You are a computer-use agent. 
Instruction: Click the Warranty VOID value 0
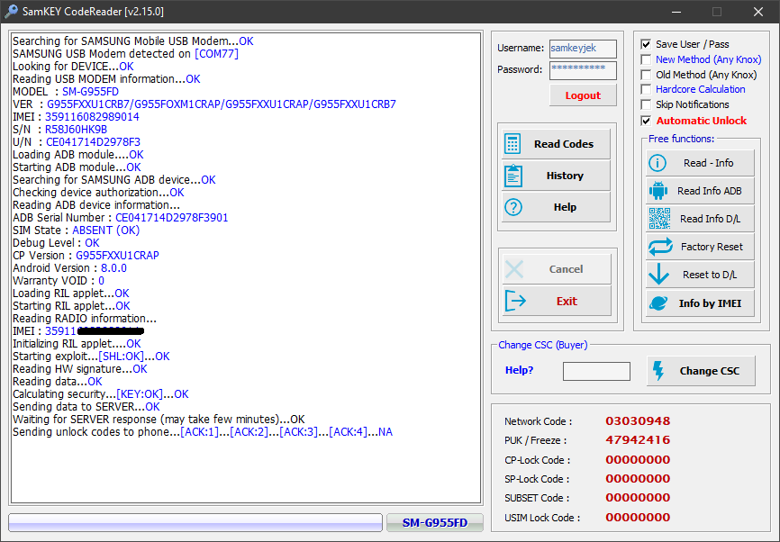click(x=102, y=281)
